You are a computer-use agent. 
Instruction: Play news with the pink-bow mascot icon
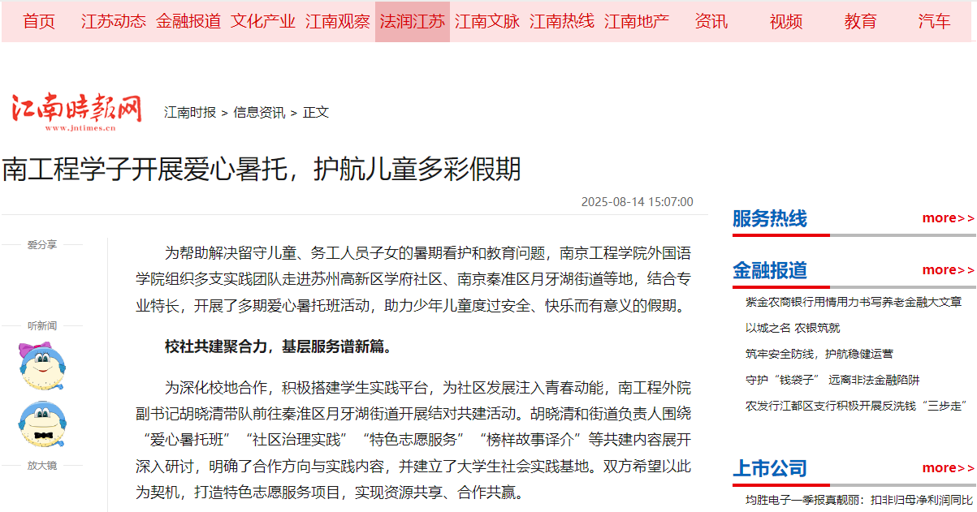tap(41, 366)
